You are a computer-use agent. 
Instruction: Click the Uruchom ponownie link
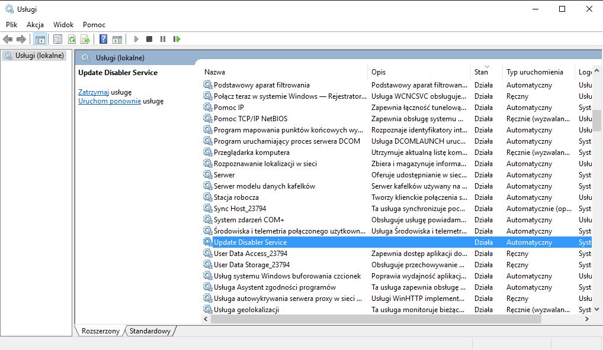tap(110, 101)
